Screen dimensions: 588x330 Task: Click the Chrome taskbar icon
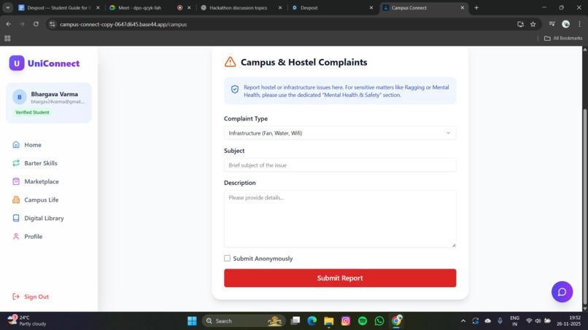(397, 321)
